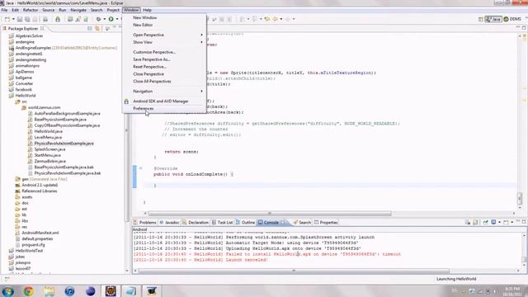Open StartMenu.java in the explorer
Screen dimensions: 528x297
[48, 155]
